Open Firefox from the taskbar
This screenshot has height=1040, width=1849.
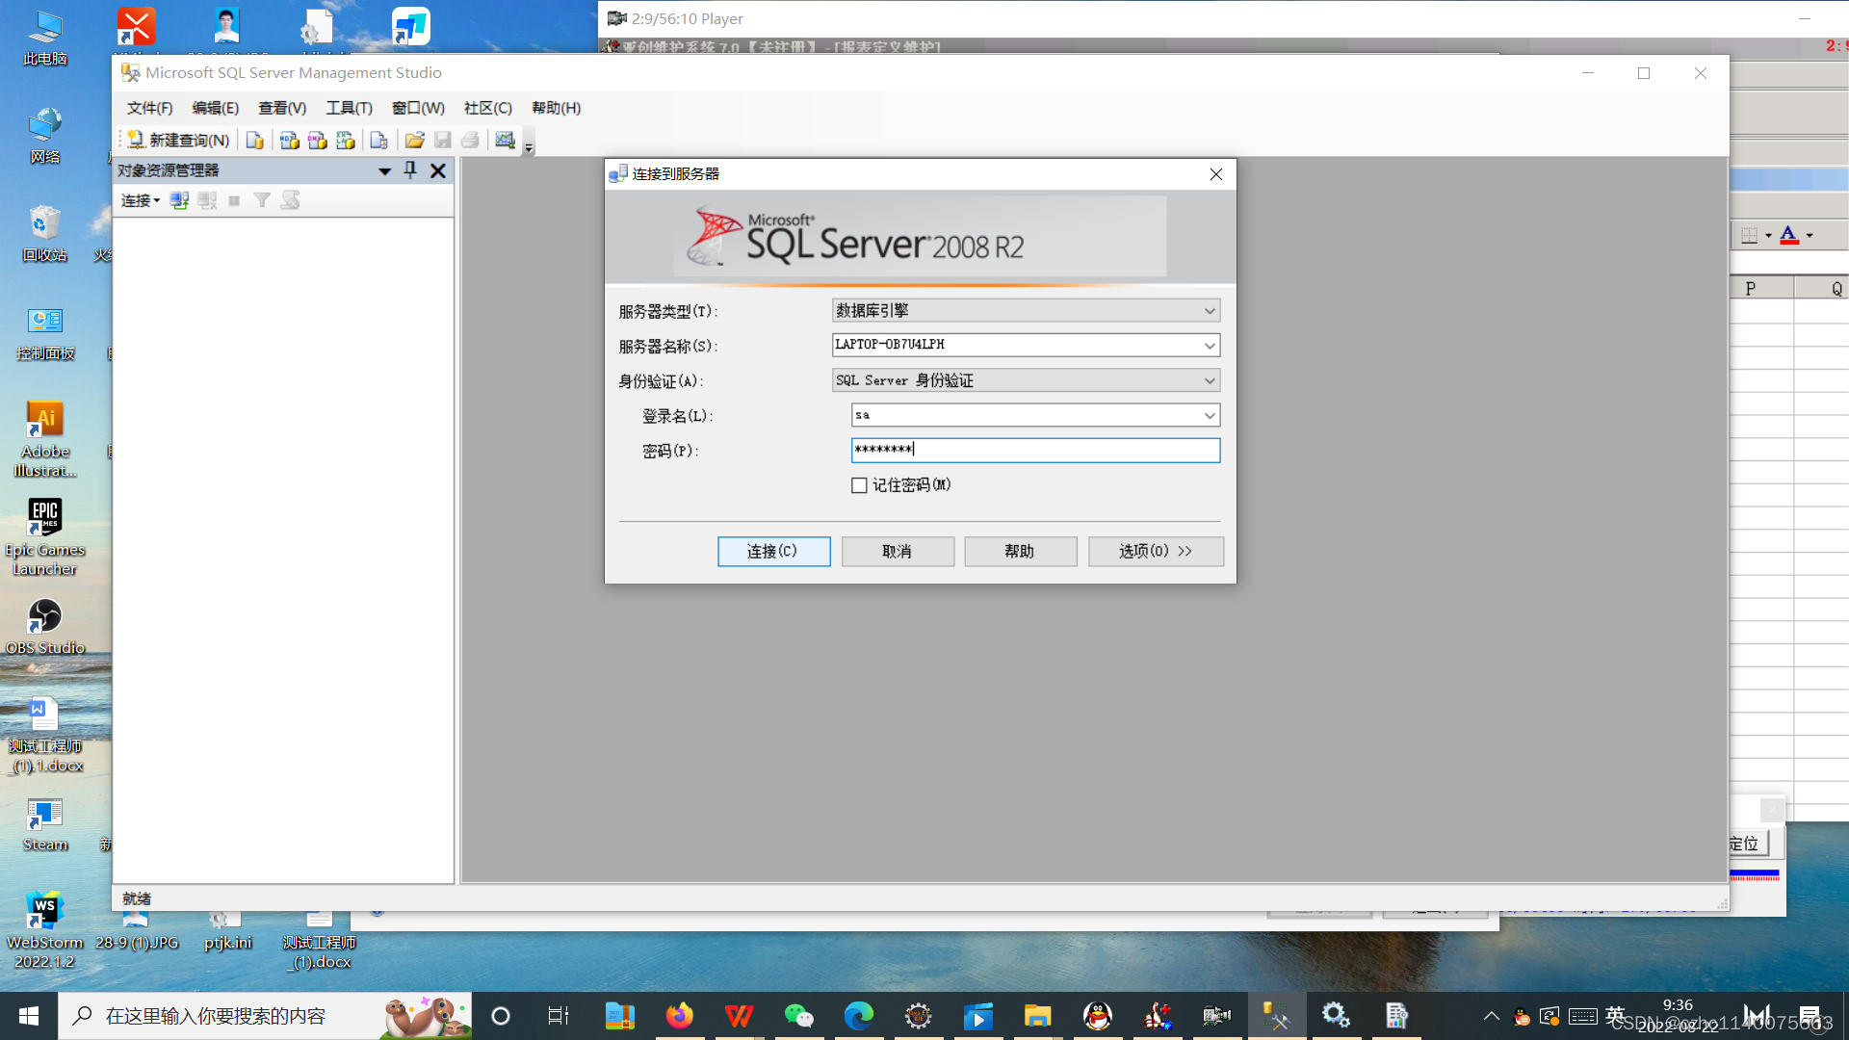[x=679, y=1016]
